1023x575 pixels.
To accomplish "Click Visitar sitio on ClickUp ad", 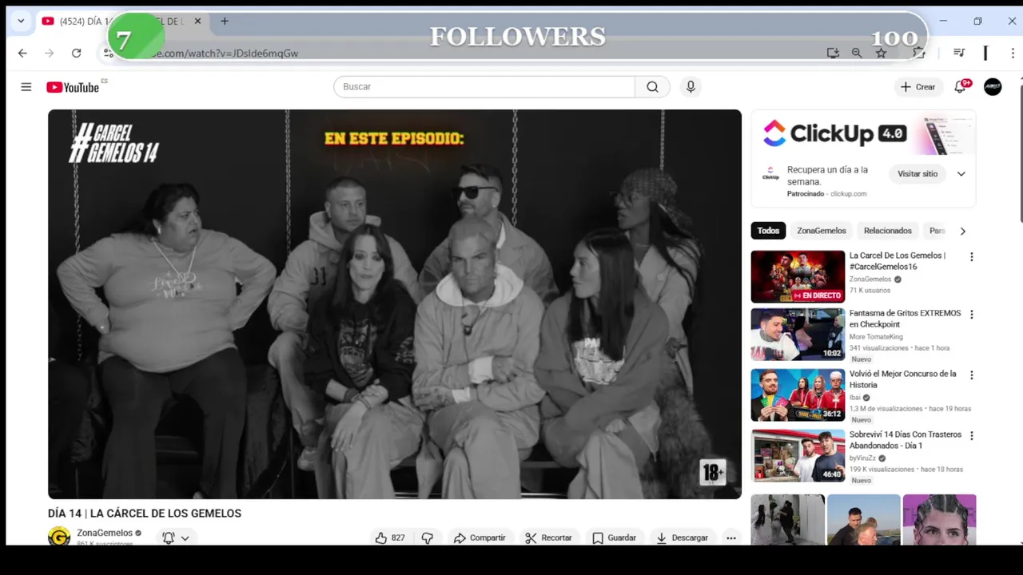I will coord(918,174).
